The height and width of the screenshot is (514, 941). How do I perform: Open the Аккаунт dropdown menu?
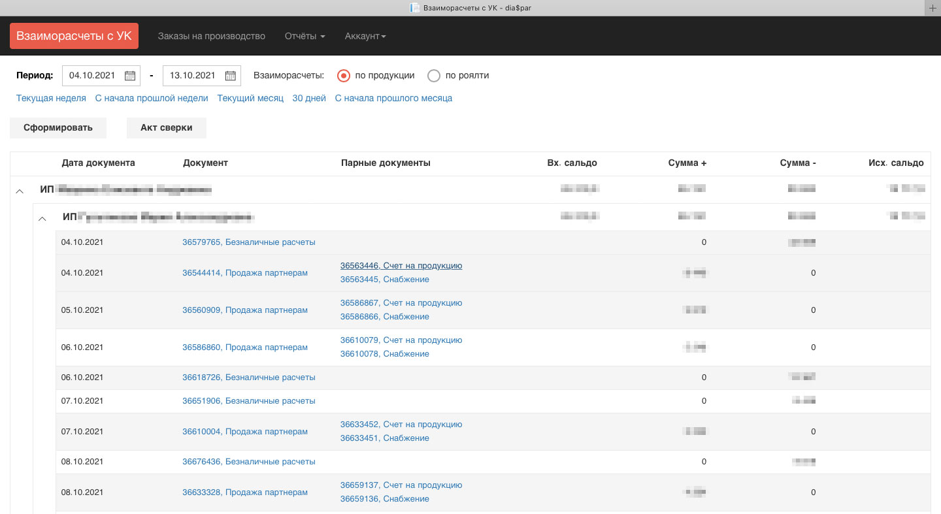click(x=365, y=36)
